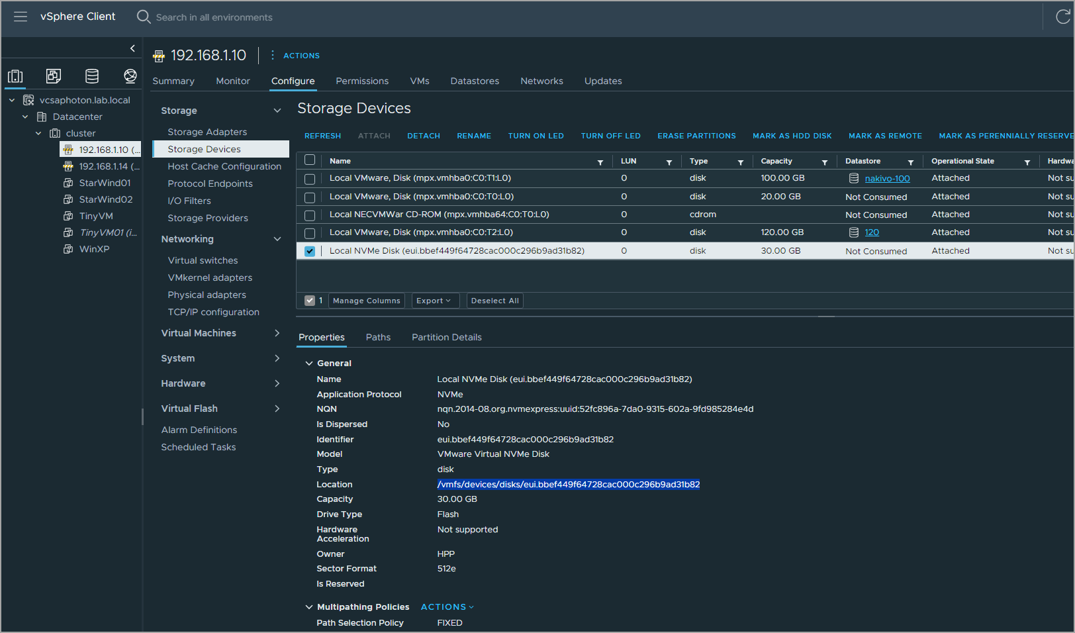This screenshot has height=633, width=1075.
Task: Click the search in all environments field
Action: 214,17
